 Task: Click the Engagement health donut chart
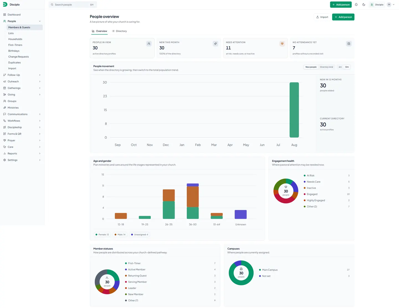286,191
